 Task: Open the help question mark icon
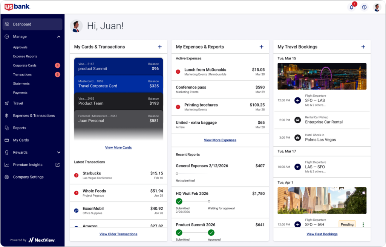tap(365, 7)
